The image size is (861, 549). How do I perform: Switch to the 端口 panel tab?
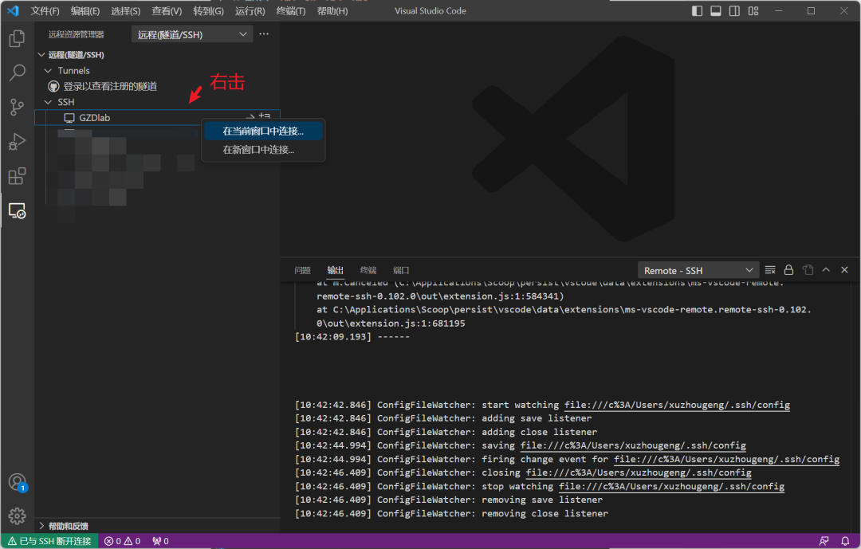pos(401,270)
